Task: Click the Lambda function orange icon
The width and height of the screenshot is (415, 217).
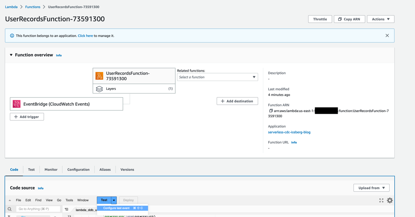Action: (x=99, y=76)
